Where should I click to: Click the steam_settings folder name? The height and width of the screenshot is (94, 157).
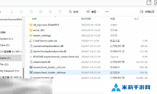pyautogui.click(x=42, y=36)
